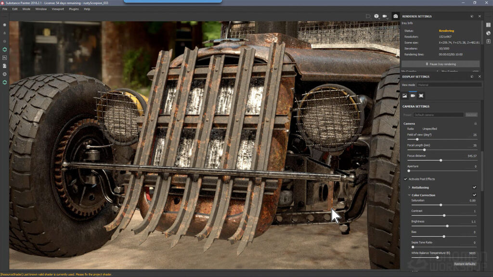Switch to viewport settings tab icon

[421, 96]
